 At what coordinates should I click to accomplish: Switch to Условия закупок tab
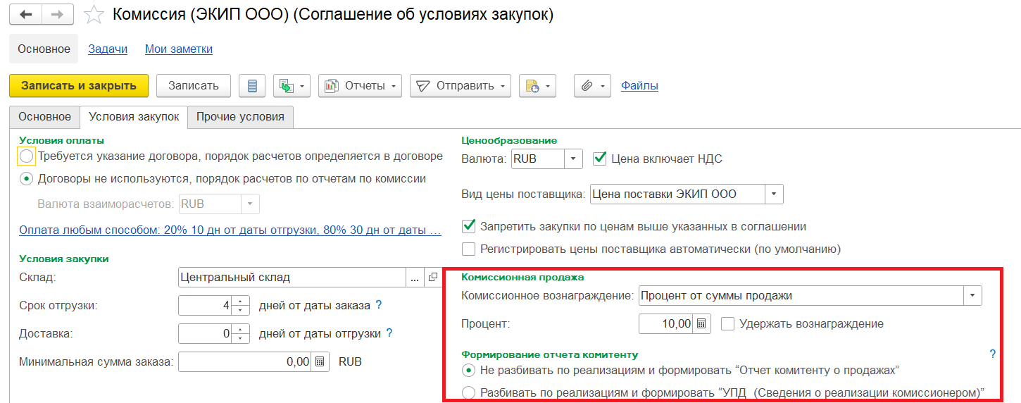click(134, 117)
